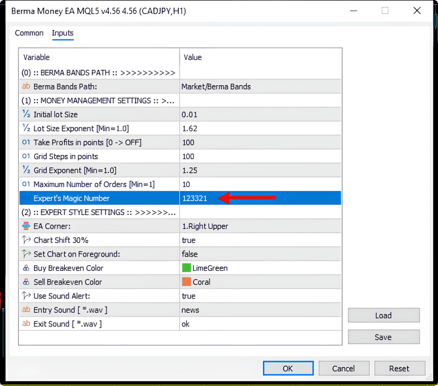Select the MONEY MANAGEMENT SETTINGS section header
Viewport: 438px width, 386px height.
point(98,101)
